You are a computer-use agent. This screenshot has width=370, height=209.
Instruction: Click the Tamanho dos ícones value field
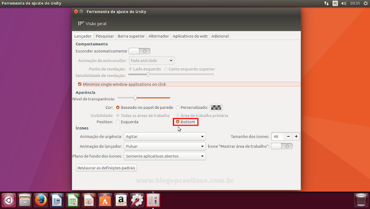point(277,137)
